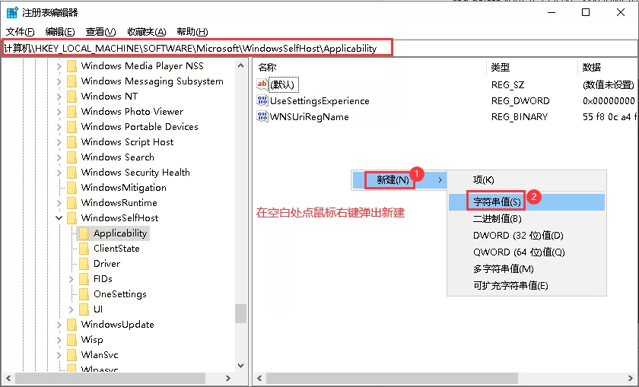Select the UseSettingsExperience value name
The image size is (639, 387).
click(x=319, y=100)
